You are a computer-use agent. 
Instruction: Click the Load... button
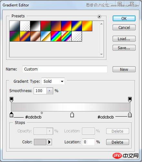point(124,39)
